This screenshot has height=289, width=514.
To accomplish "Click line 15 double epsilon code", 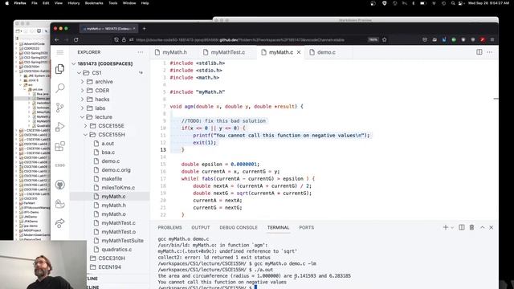I will pyautogui.click(x=220, y=164).
